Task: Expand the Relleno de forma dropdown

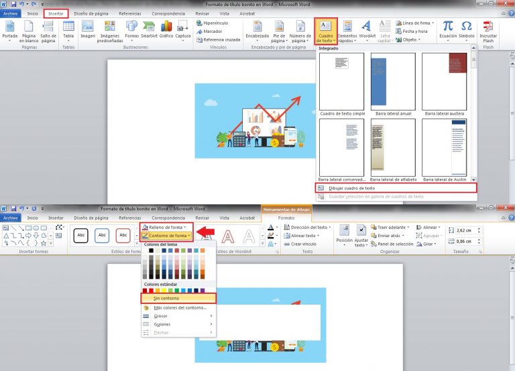Action: click(x=166, y=228)
